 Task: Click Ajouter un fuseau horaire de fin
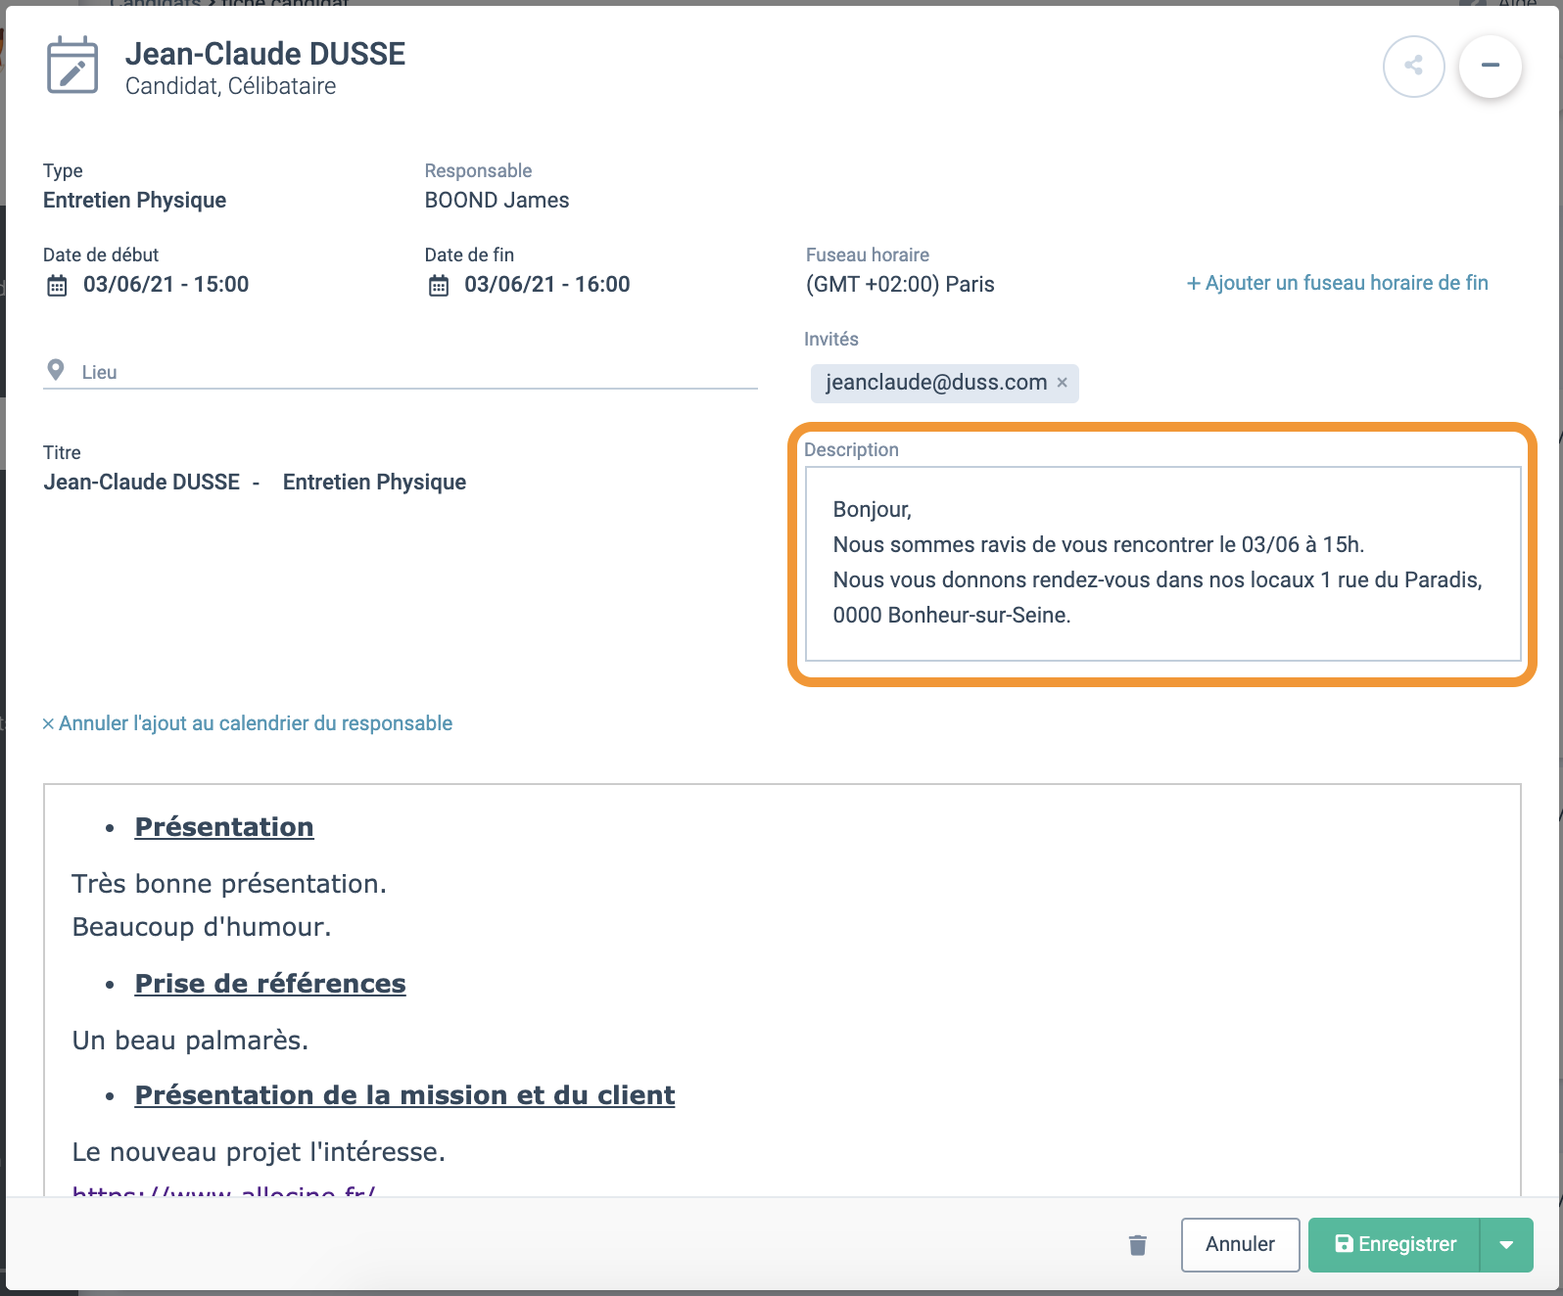pos(1337,283)
